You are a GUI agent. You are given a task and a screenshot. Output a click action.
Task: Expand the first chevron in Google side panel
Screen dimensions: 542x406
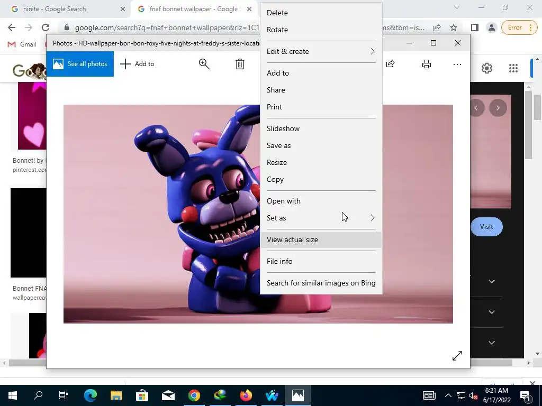(492, 281)
